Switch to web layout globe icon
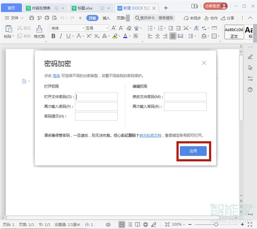The width and height of the screenshot is (257, 229). coord(145,224)
